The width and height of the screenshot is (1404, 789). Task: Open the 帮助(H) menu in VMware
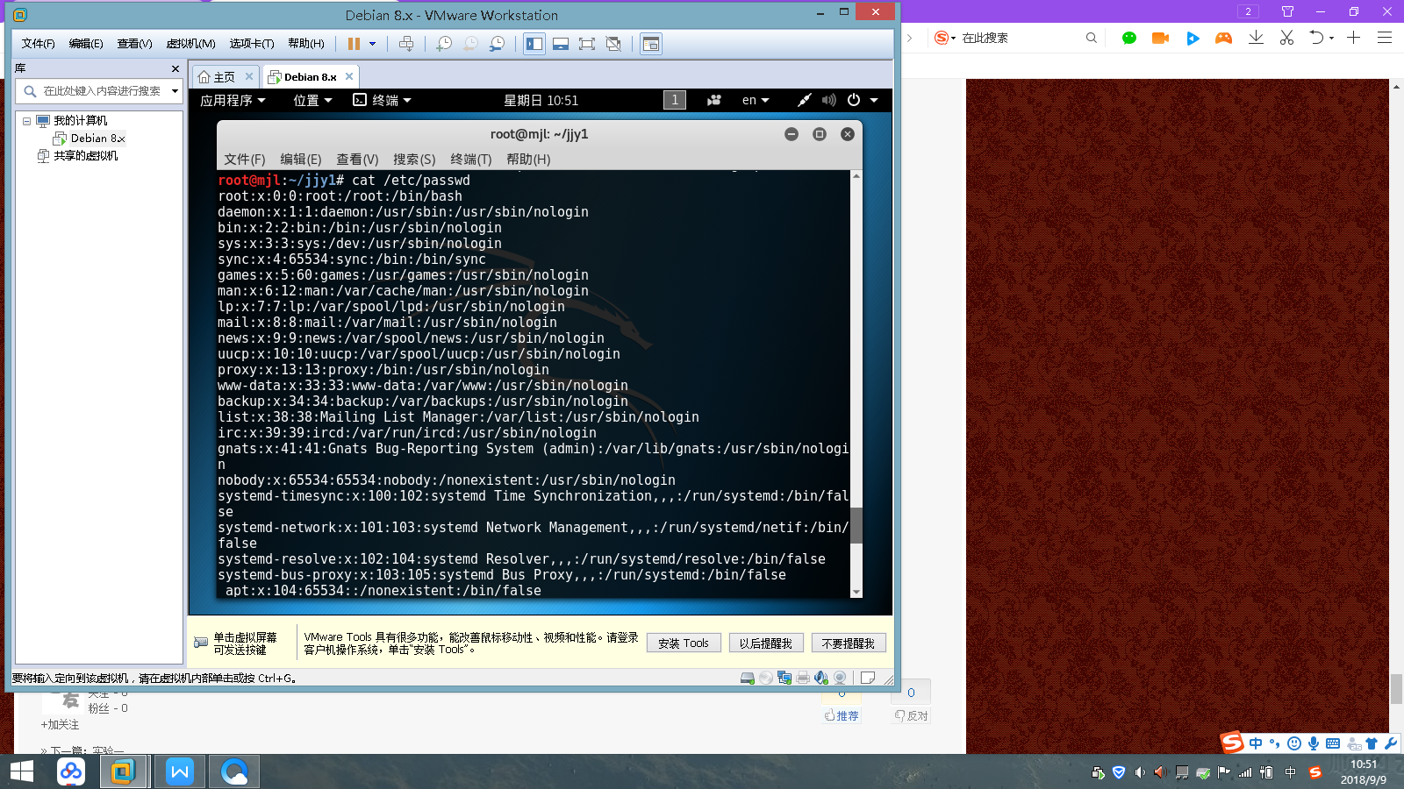pyautogui.click(x=306, y=44)
